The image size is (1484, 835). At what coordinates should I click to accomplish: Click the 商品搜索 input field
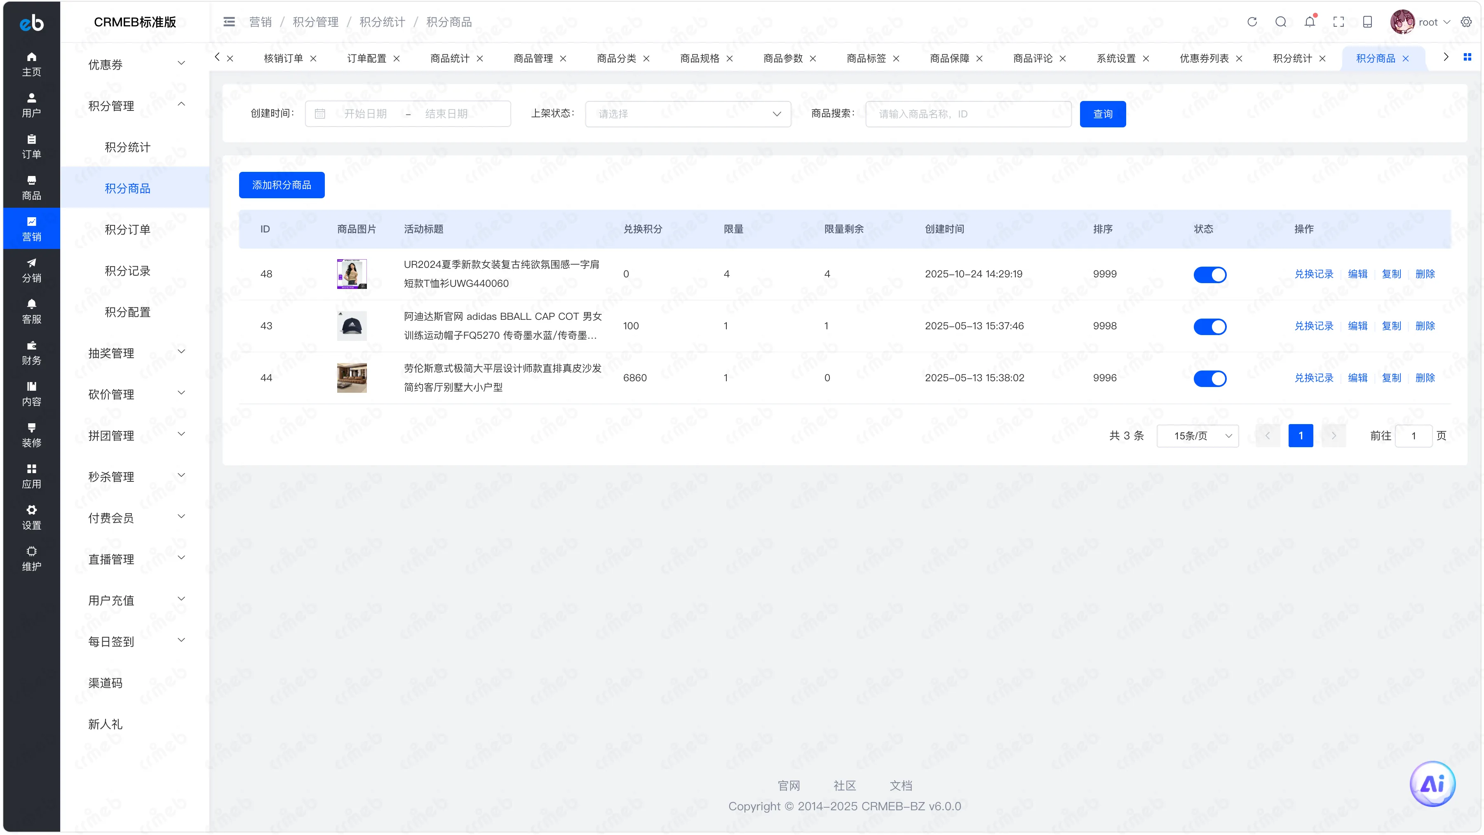[968, 114]
